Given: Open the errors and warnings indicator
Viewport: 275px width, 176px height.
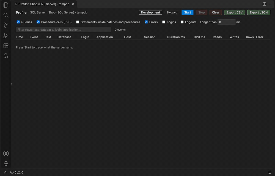Looking at the screenshot, I should point(17,172).
